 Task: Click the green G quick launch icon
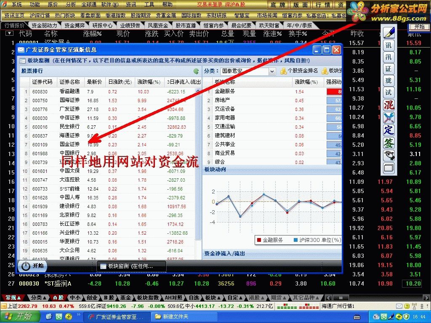pyautogui.click(x=59, y=317)
